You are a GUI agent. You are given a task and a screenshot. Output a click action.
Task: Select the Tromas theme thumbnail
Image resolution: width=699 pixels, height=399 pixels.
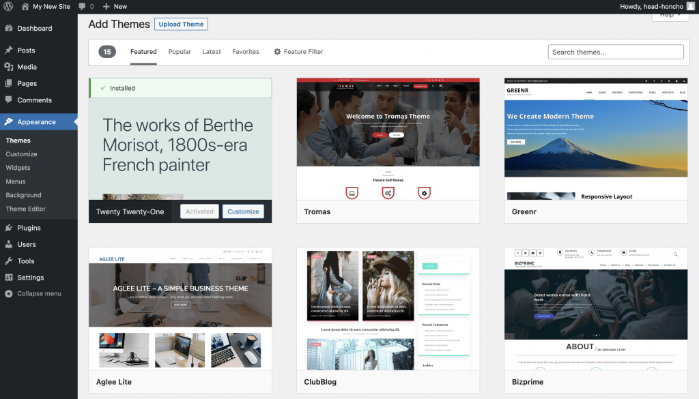(x=388, y=139)
